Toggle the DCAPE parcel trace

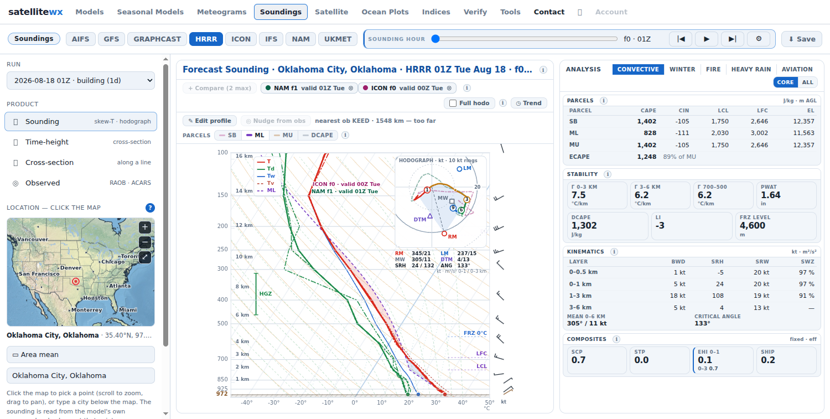[x=318, y=135]
